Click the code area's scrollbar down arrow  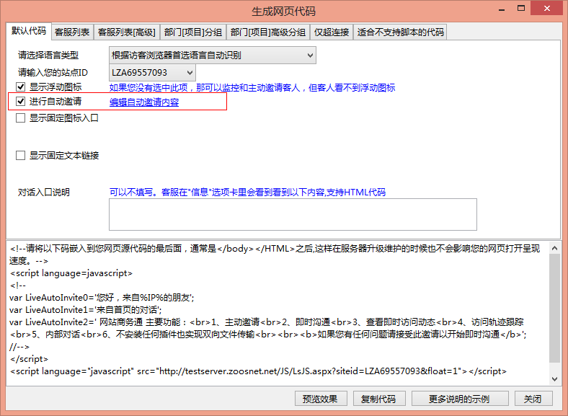(x=554, y=379)
